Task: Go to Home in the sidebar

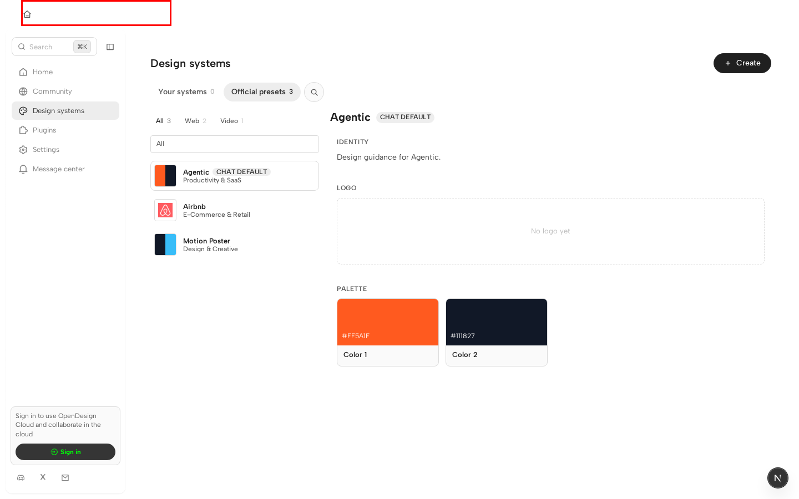Action: [65, 72]
